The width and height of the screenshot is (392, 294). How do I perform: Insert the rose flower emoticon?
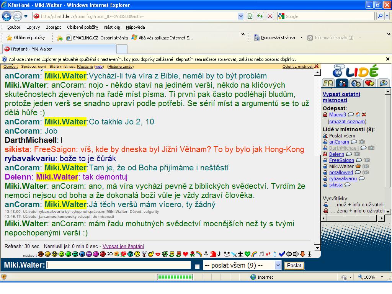pyautogui.click(x=192, y=254)
